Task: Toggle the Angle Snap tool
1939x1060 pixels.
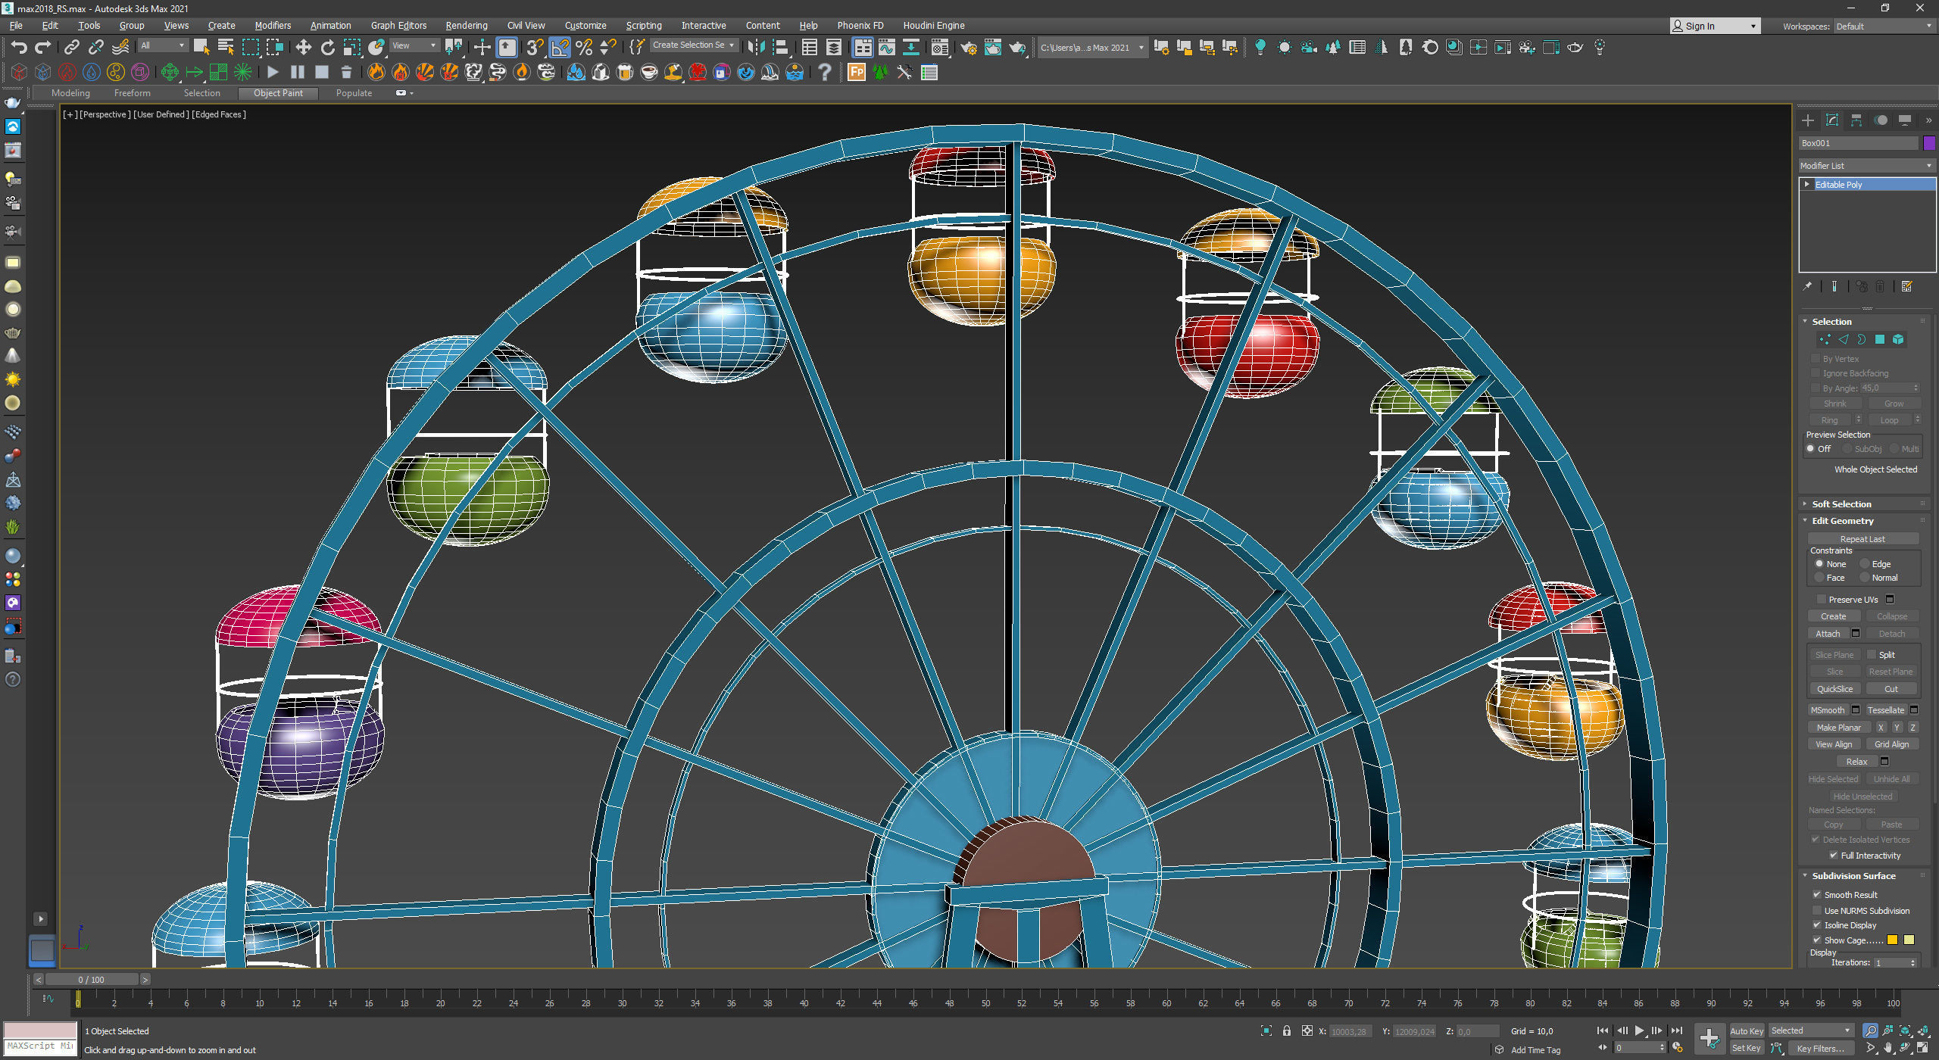Action: (560, 48)
